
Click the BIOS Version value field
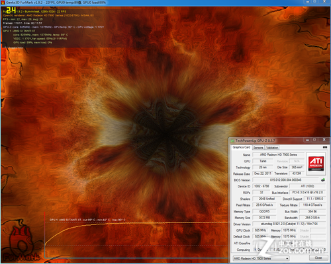pyautogui.click(x=285, y=180)
